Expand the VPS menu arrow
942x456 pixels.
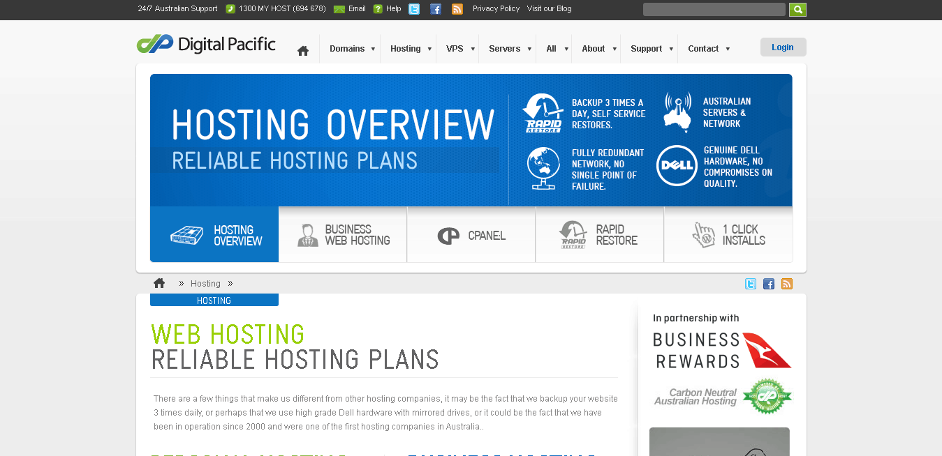473,49
